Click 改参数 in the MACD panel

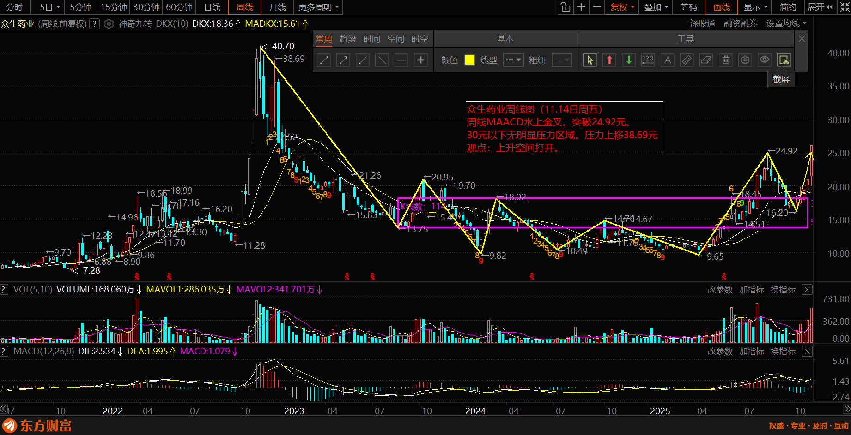pos(720,352)
